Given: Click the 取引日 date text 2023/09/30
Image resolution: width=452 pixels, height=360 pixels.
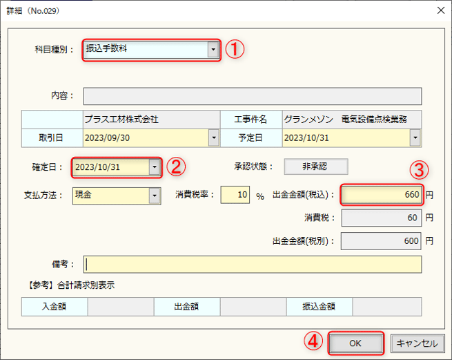Looking at the screenshot, I should pyautogui.click(x=107, y=138).
